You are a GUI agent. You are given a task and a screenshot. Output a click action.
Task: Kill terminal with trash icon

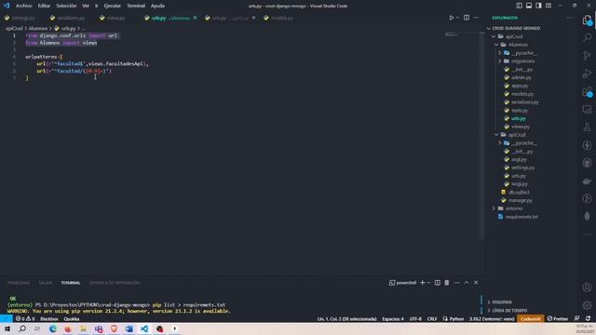point(447,283)
